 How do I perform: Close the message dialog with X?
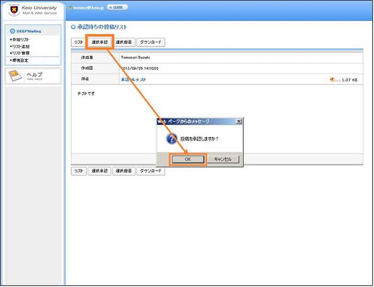[238, 121]
